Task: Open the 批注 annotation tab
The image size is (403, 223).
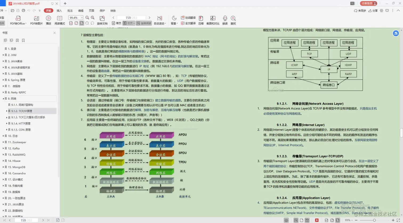Action: click(70, 11)
